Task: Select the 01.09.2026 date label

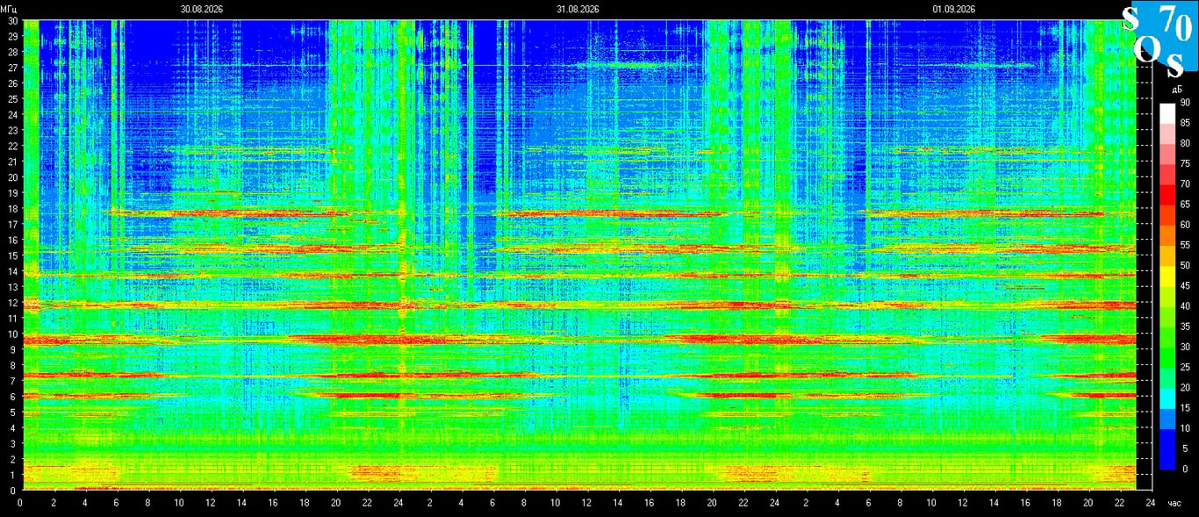Action: click(954, 9)
